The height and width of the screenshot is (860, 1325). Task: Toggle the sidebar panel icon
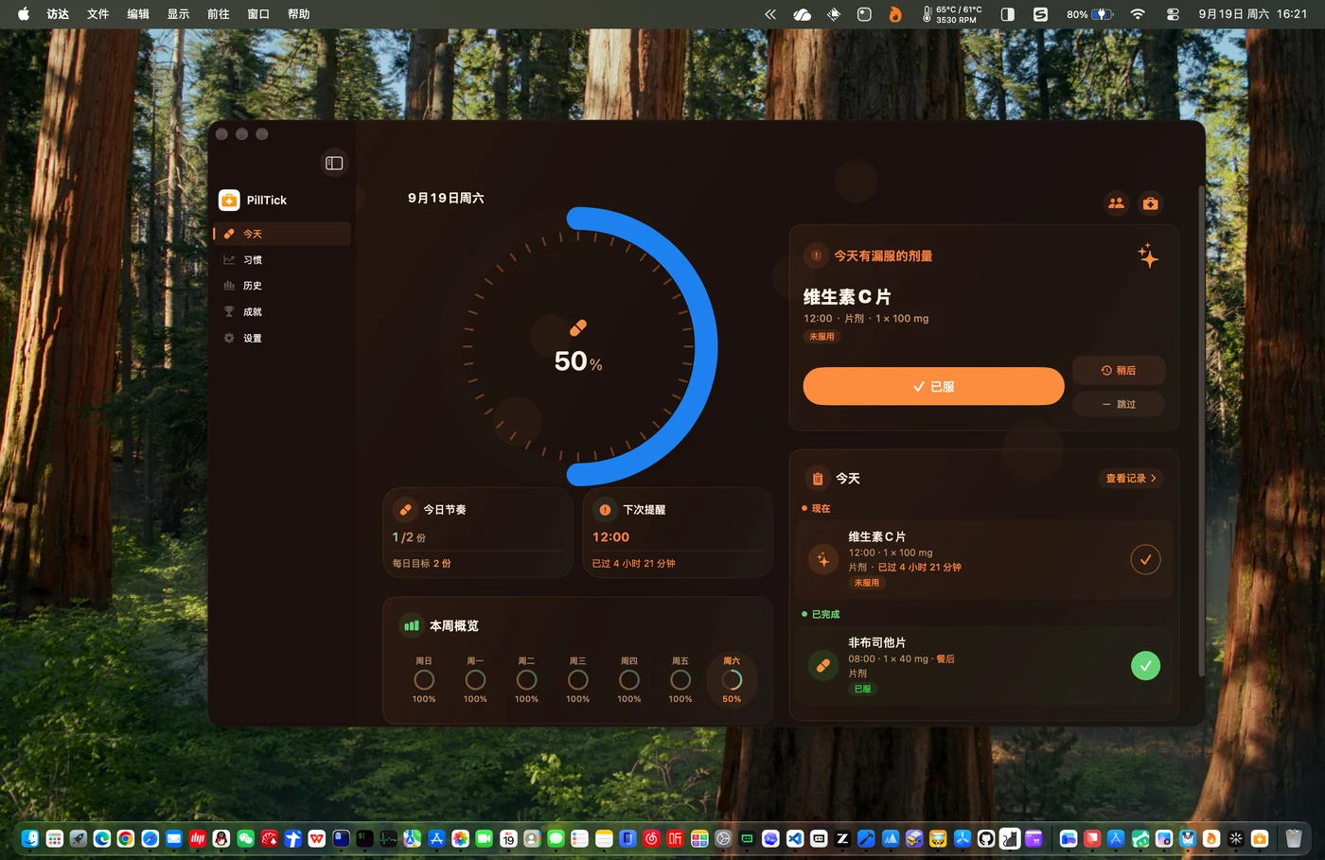(334, 163)
